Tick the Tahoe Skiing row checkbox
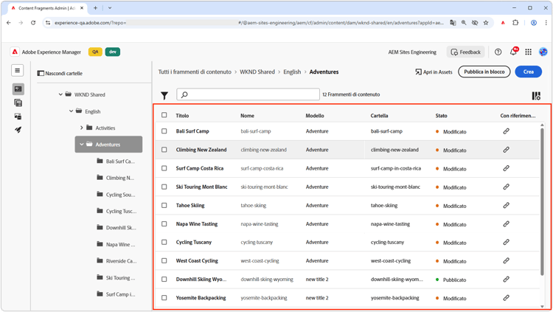 click(x=164, y=205)
